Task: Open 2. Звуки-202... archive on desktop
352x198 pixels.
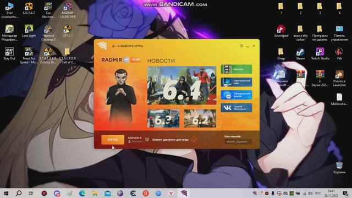Action: pyautogui.click(x=320, y=78)
